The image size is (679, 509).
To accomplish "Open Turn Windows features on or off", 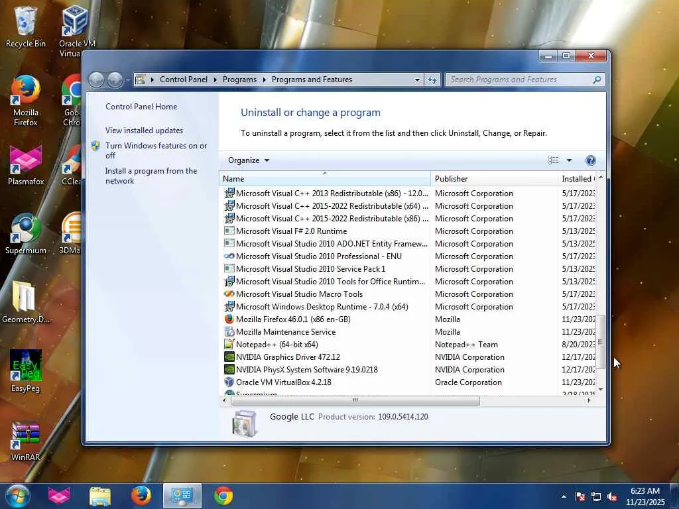I will (x=156, y=150).
